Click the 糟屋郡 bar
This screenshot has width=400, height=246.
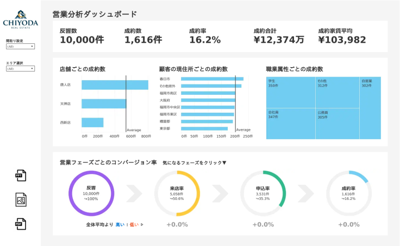[207, 121]
